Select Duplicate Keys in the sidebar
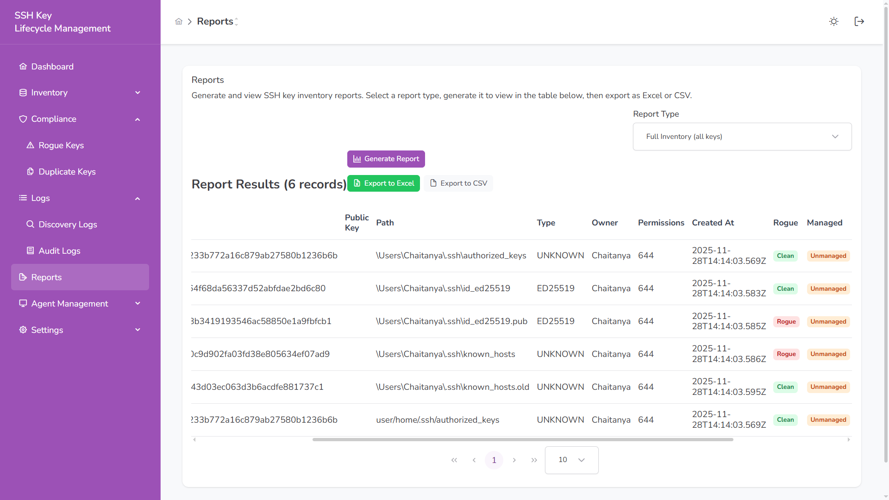The width and height of the screenshot is (889, 500). (67, 171)
